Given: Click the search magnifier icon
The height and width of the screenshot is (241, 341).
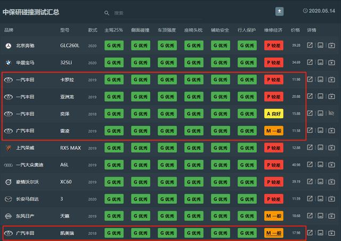Looking at the screenshot, I should (107, 13).
